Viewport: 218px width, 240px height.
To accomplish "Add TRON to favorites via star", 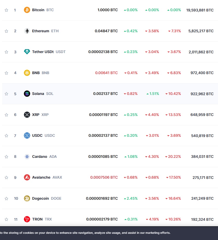I will point(6,219).
